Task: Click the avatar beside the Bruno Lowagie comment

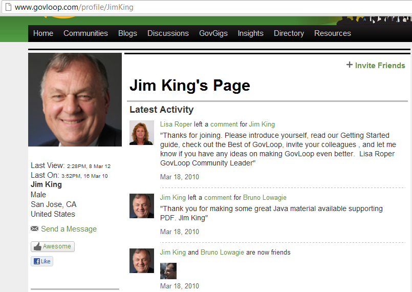Action: tap(142, 206)
